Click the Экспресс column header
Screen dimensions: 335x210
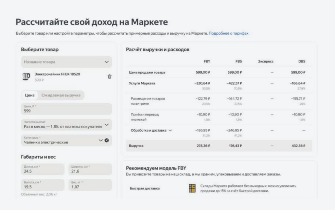point(266,61)
